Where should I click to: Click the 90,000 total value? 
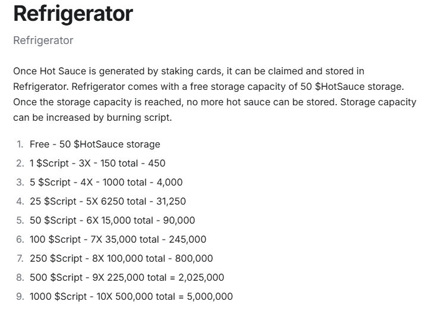pyautogui.click(x=179, y=220)
